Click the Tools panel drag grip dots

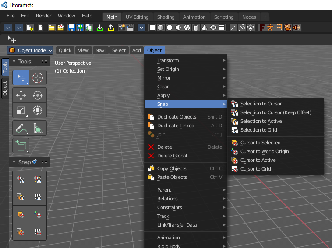point(45,62)
